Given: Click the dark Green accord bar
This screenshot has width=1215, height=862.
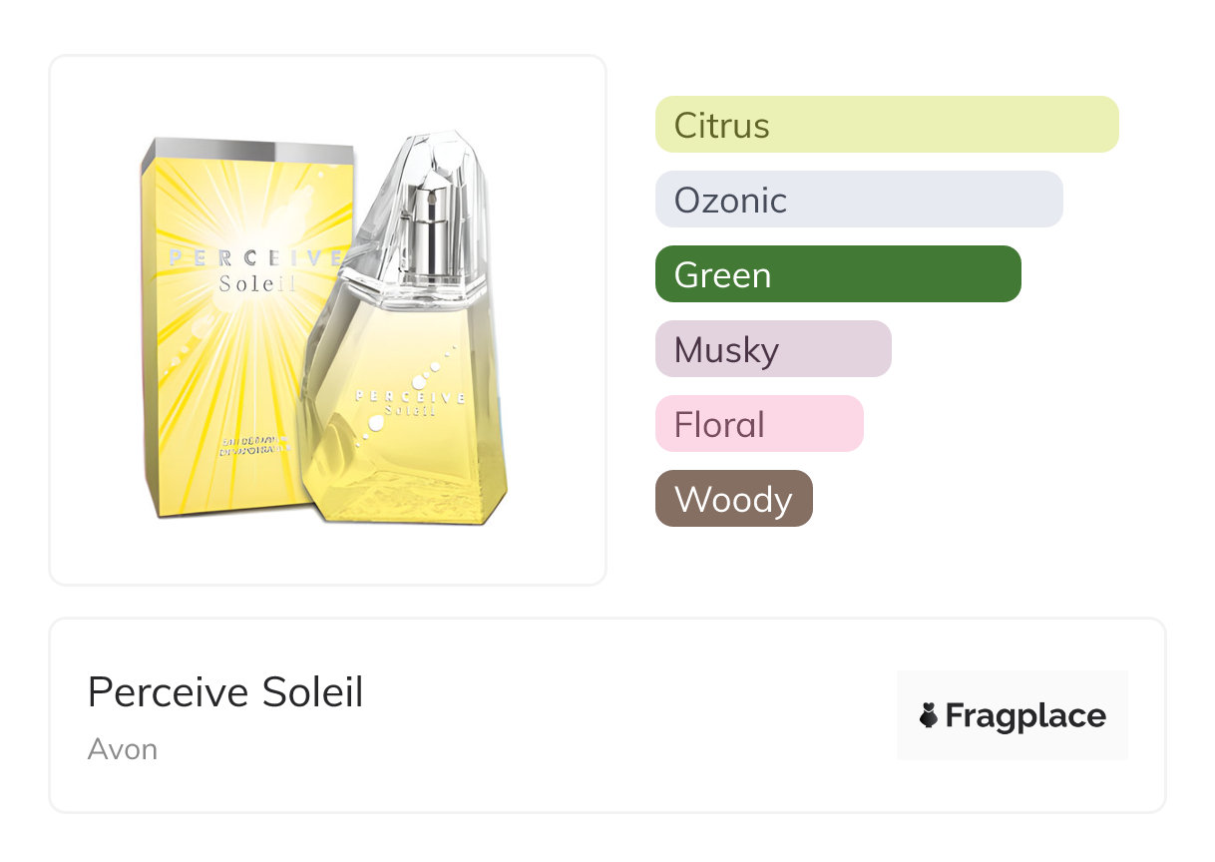Looking at the screenshot, I should click(x=838, y=274).
